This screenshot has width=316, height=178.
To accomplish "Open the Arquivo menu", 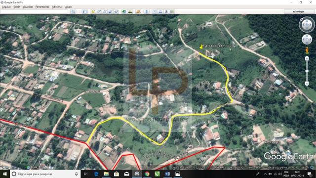I will point(6,7).
